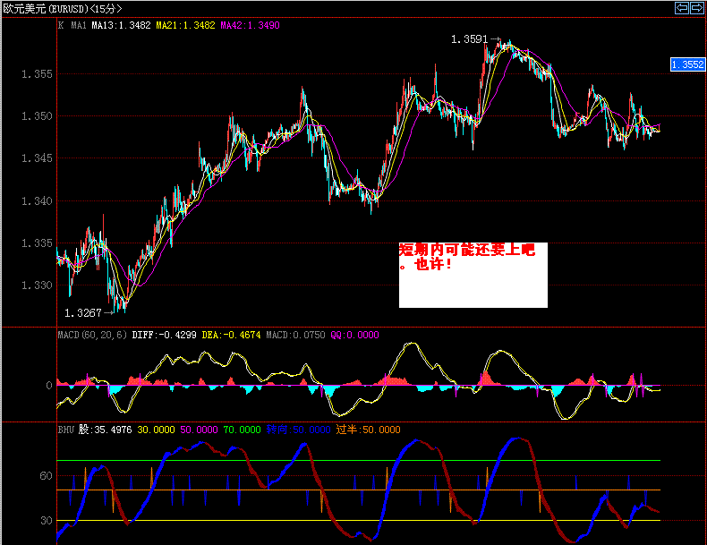Click the DIFF:-0.4299 value
The width and height of the screenshot is (707, 545).
point(164,335)
